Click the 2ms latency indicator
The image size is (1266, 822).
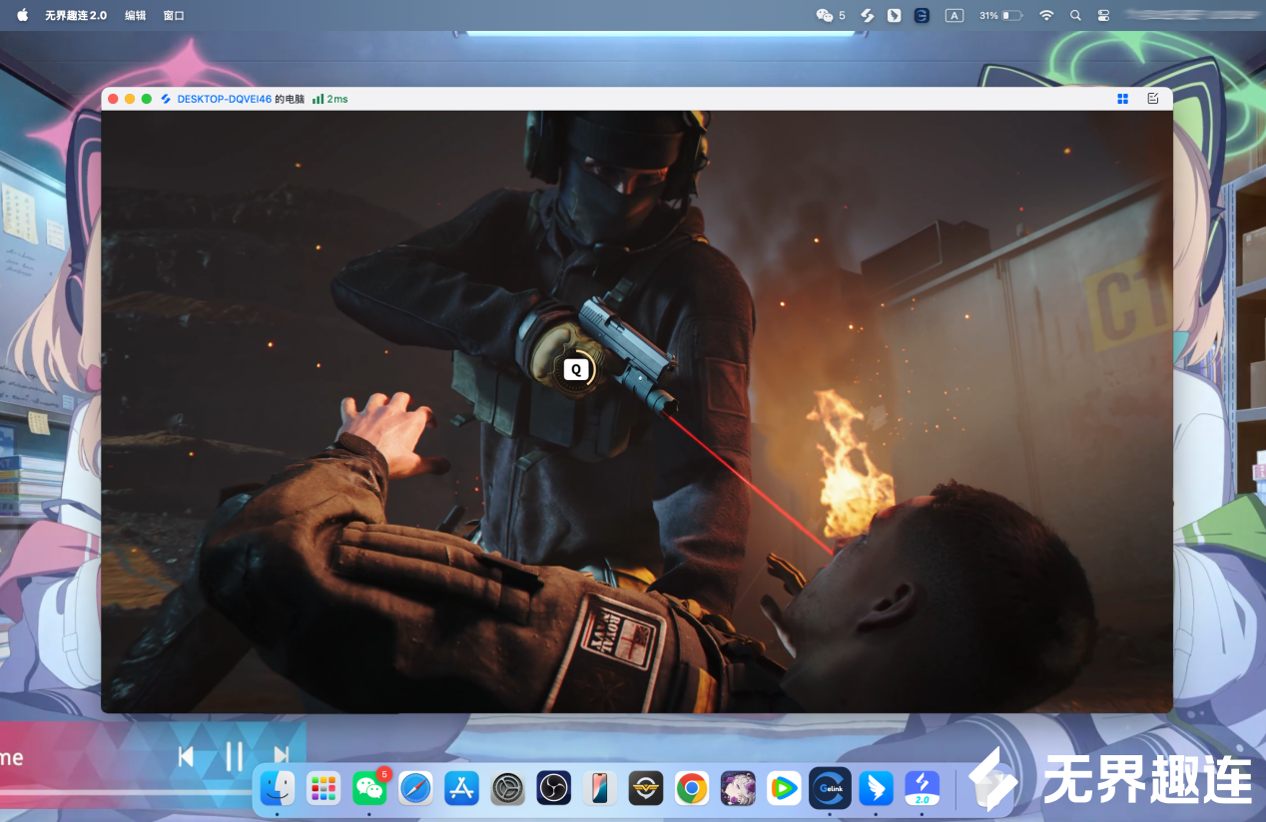click(x=330, y=99)
